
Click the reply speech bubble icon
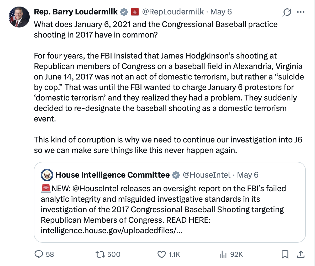39,254
